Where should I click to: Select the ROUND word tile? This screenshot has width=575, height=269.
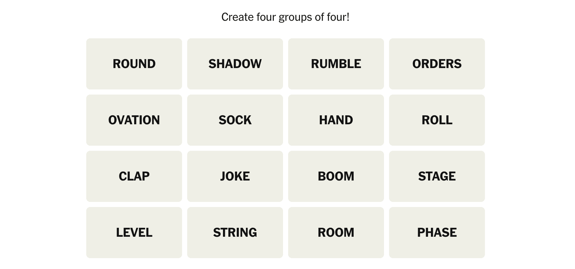click(134, 64)
